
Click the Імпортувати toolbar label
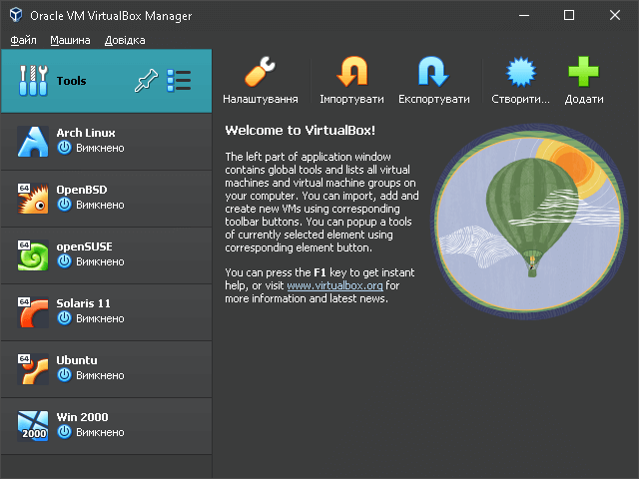(351, 99)
